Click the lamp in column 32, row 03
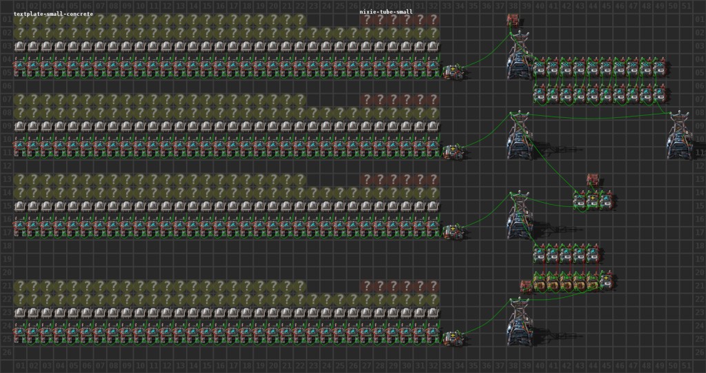 coord(432,46)
